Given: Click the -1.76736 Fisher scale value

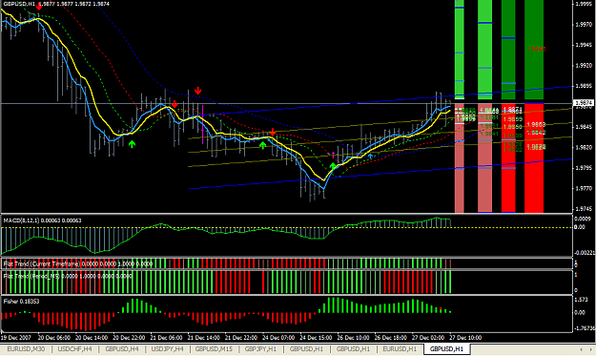Looking at the screenshot, I should click(x=585, y=328).
